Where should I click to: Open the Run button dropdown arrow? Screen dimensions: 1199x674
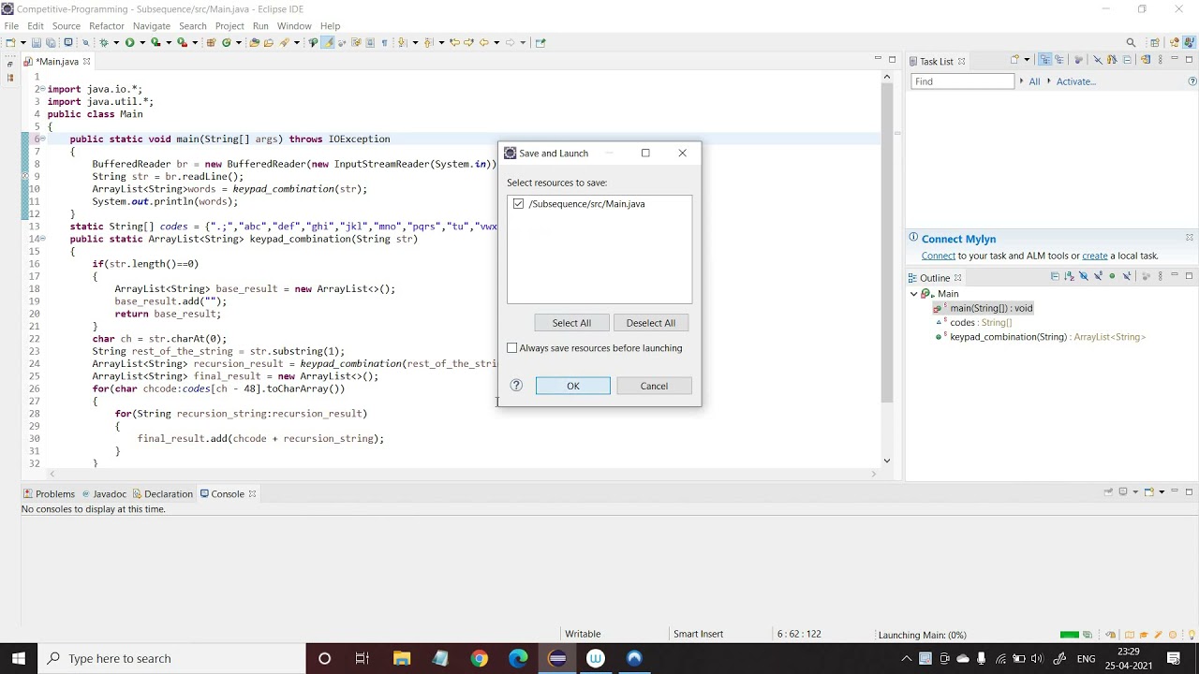142,42
